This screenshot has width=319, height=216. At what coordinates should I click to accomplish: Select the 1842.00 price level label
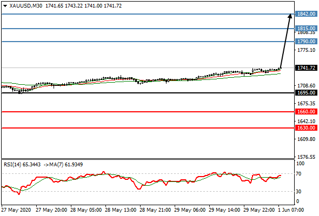306,14
